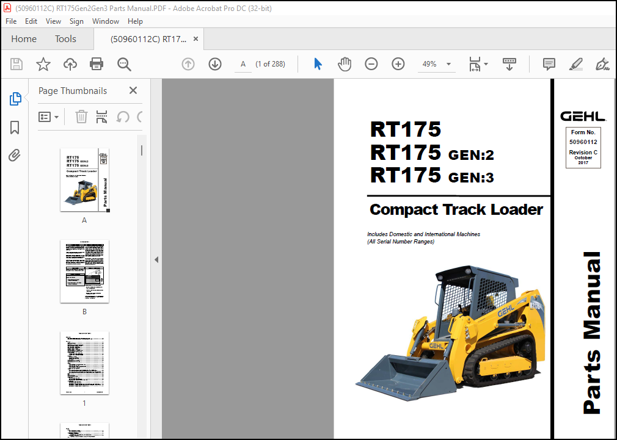Click the page number input field

(x=243, y=64)
